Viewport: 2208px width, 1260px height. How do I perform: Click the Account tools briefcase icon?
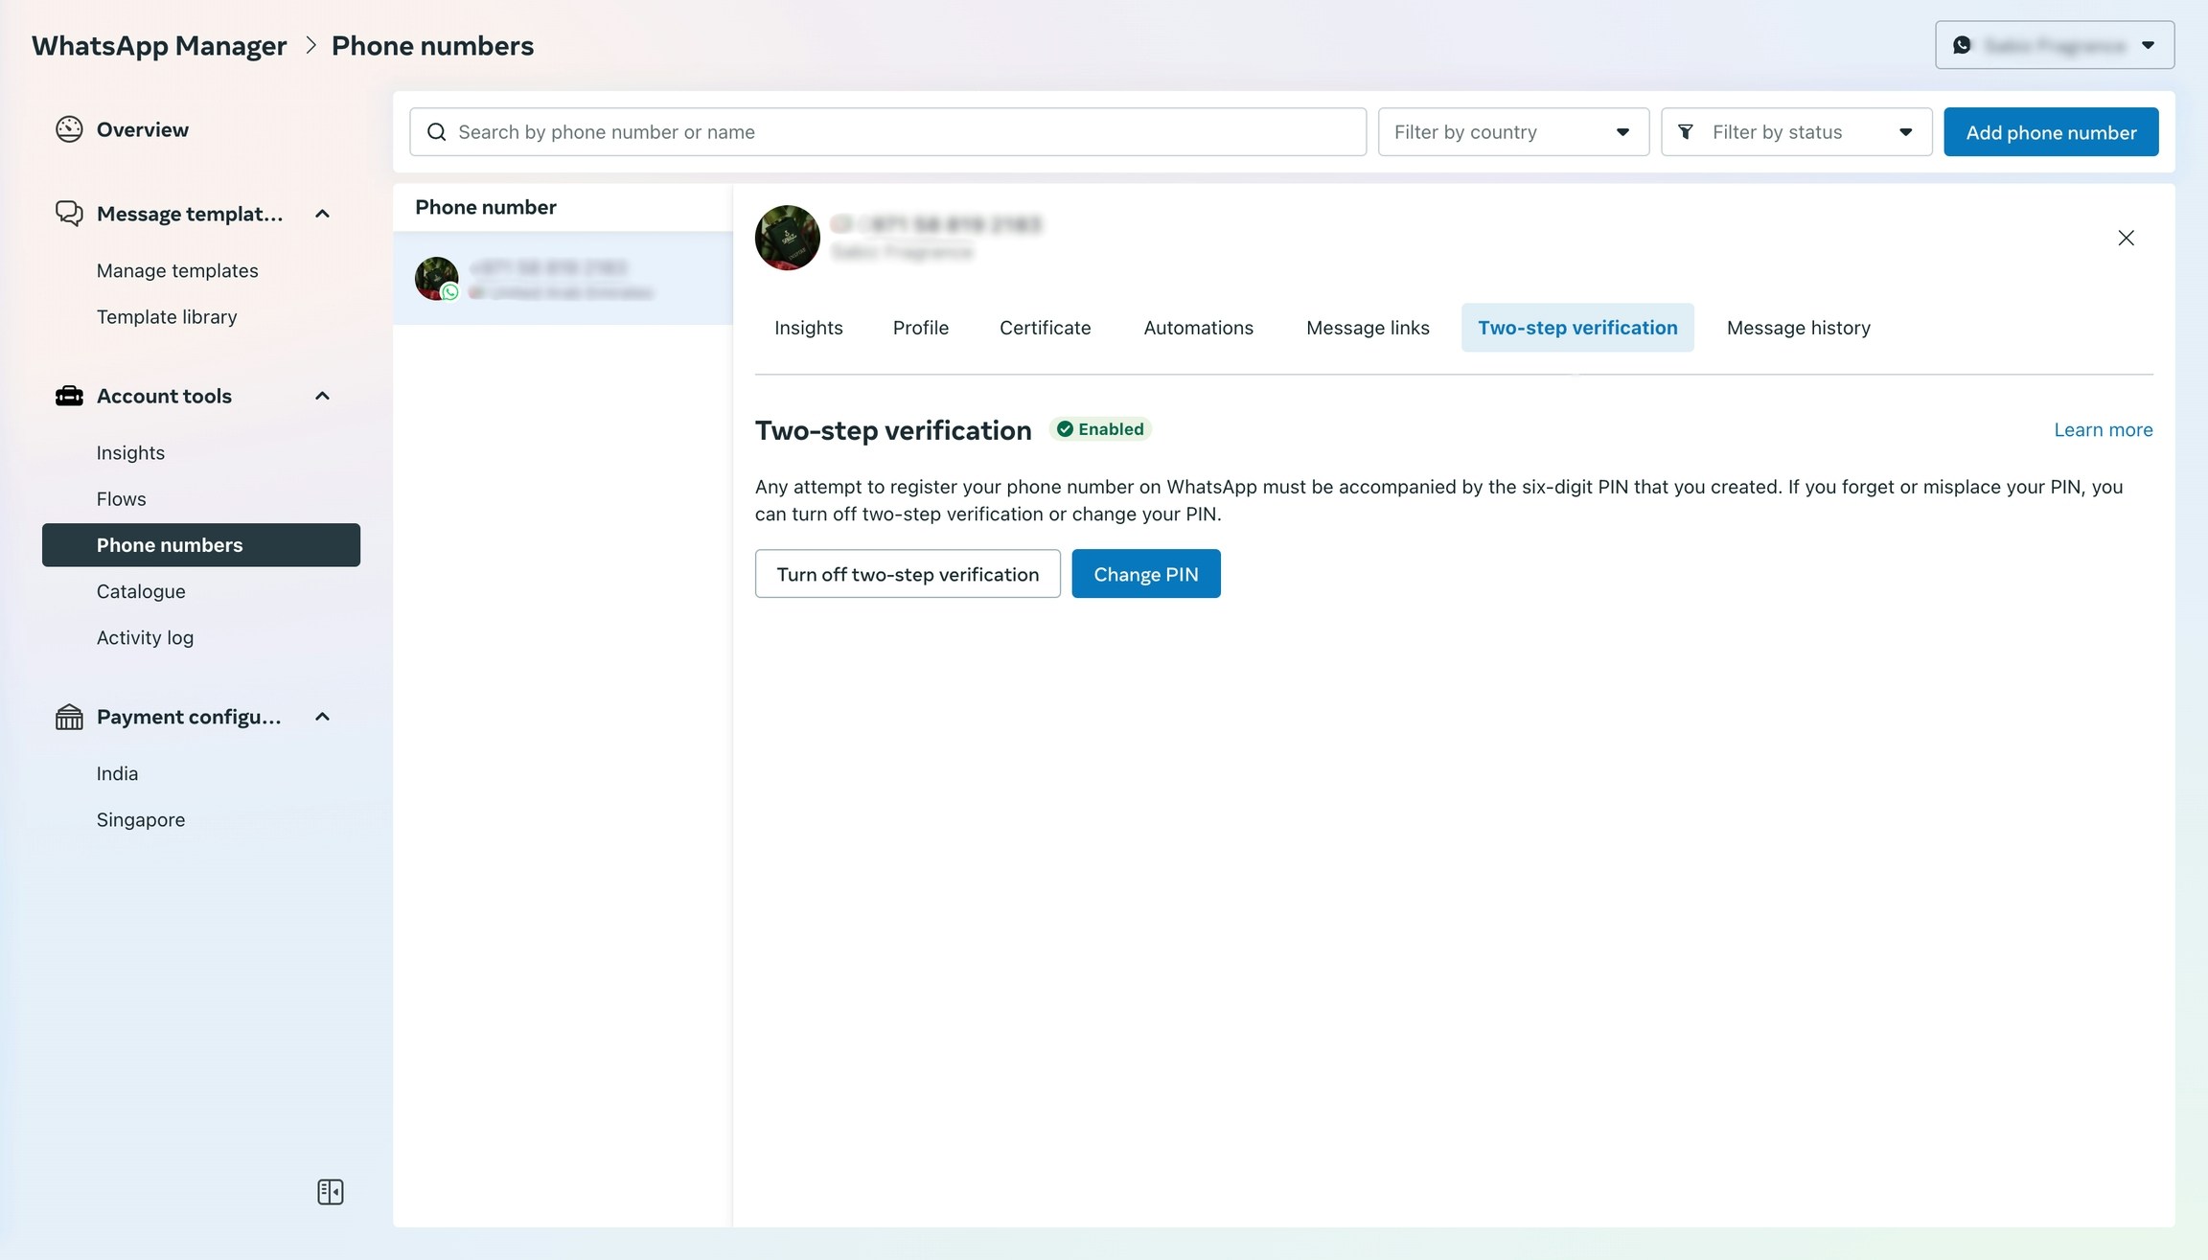point(69,396)
